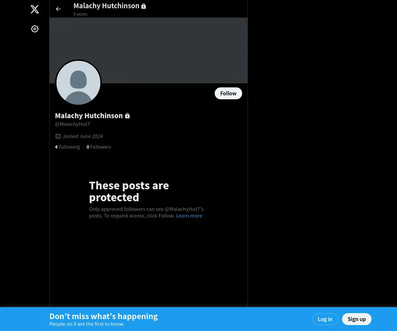Go back using the left arrow
The height and width of the screenshot is (331, 397).
point(58,9)
